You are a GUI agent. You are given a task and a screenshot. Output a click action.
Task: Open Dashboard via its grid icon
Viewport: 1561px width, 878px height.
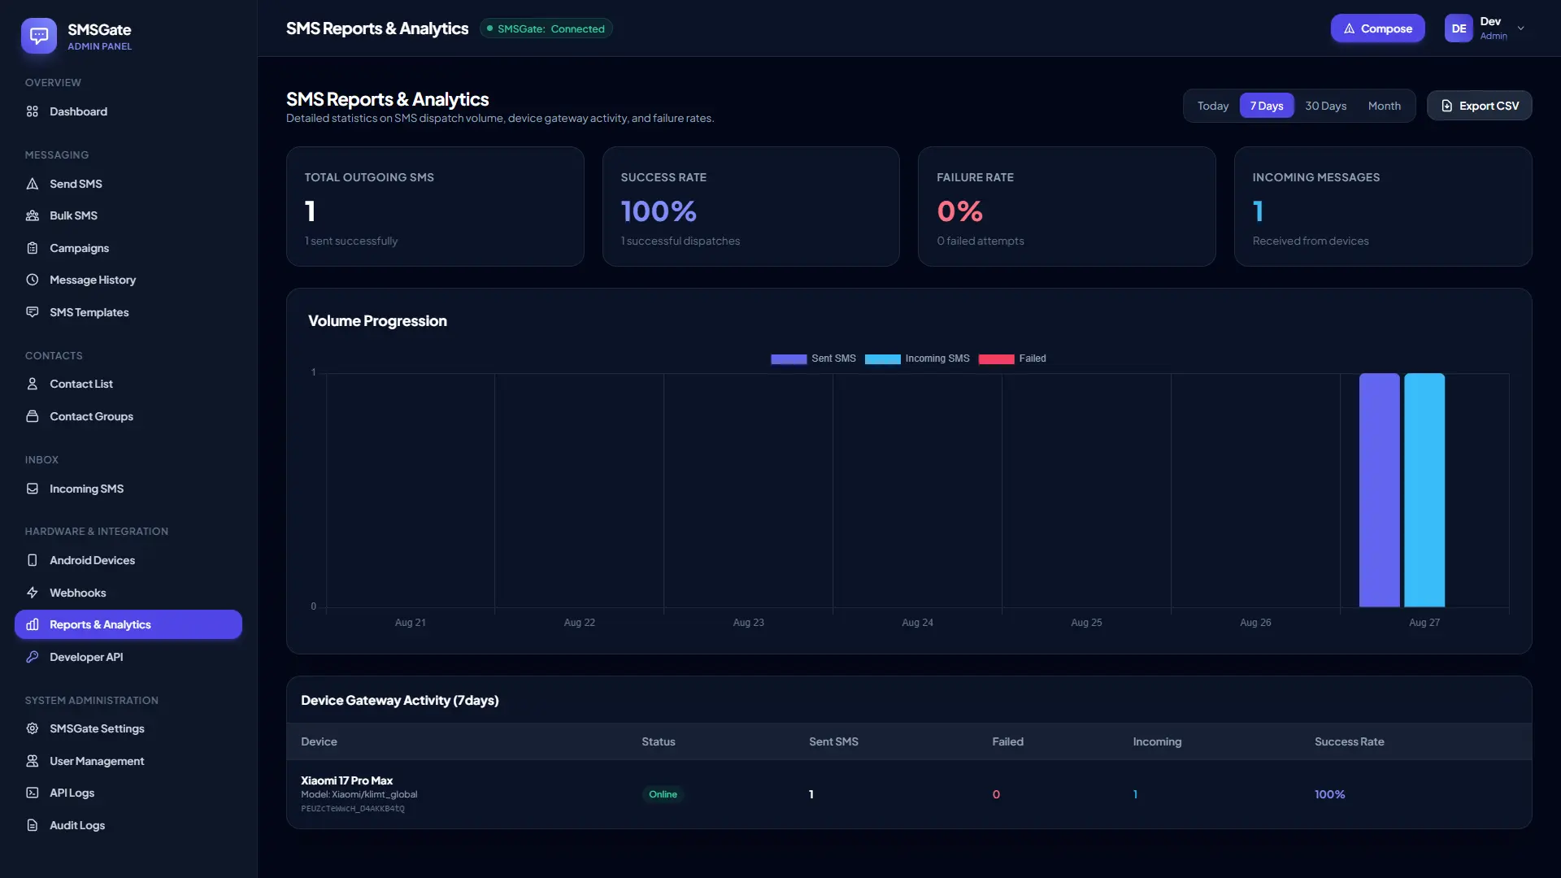tap(33, 111)
